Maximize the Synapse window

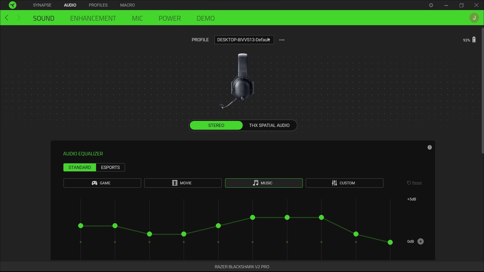click(461, 5)
